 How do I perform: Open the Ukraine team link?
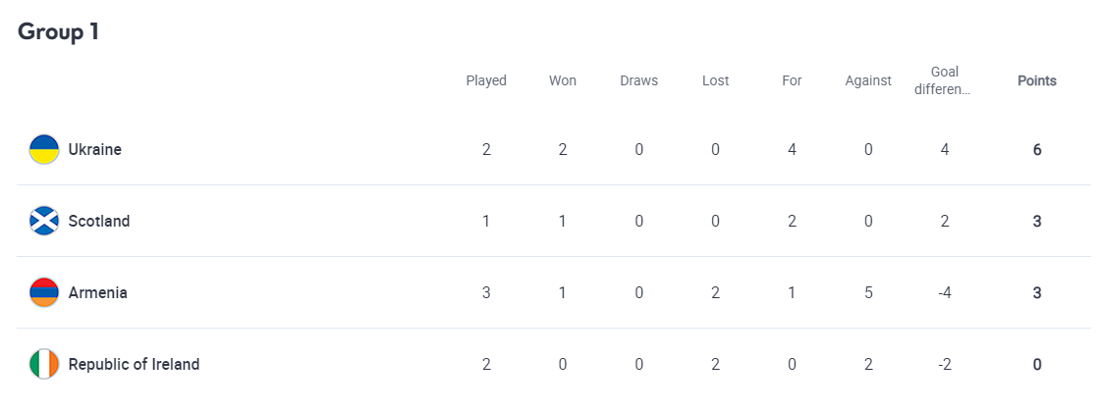coord(94,149)
